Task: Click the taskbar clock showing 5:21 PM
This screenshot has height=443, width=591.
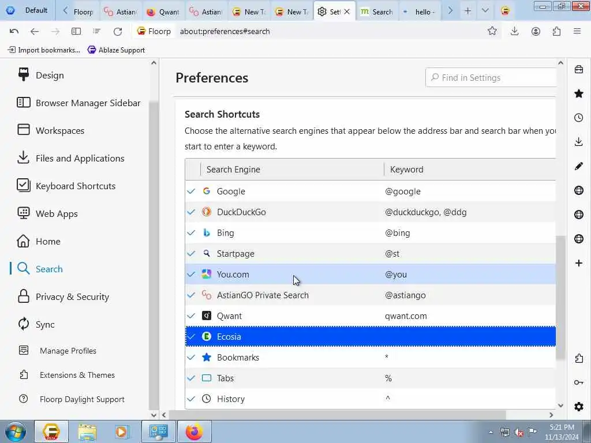Action: (x=562, y=431)
